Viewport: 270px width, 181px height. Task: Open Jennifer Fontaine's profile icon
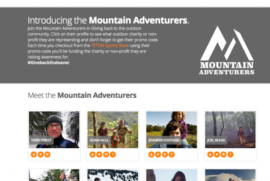151,155
